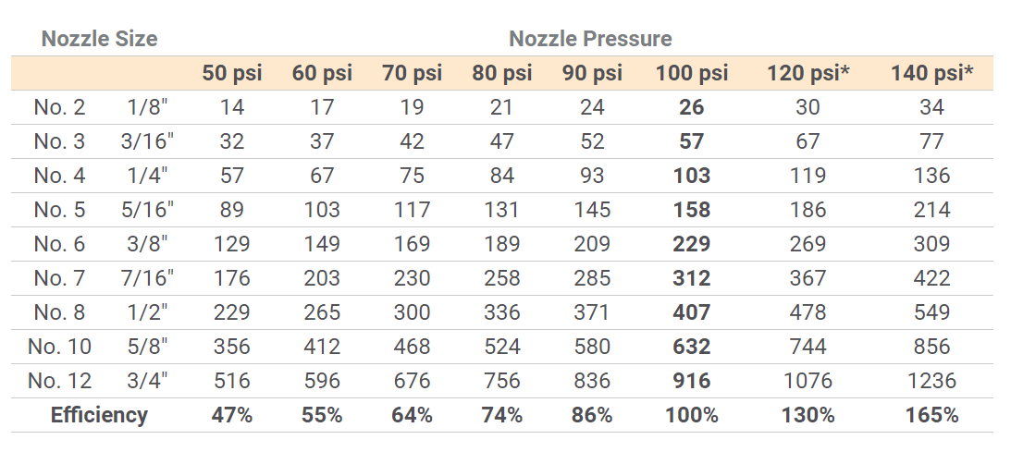The image size is (1011, 464).
Task: Select the bold value 26
Action: (x=691, y=107)
